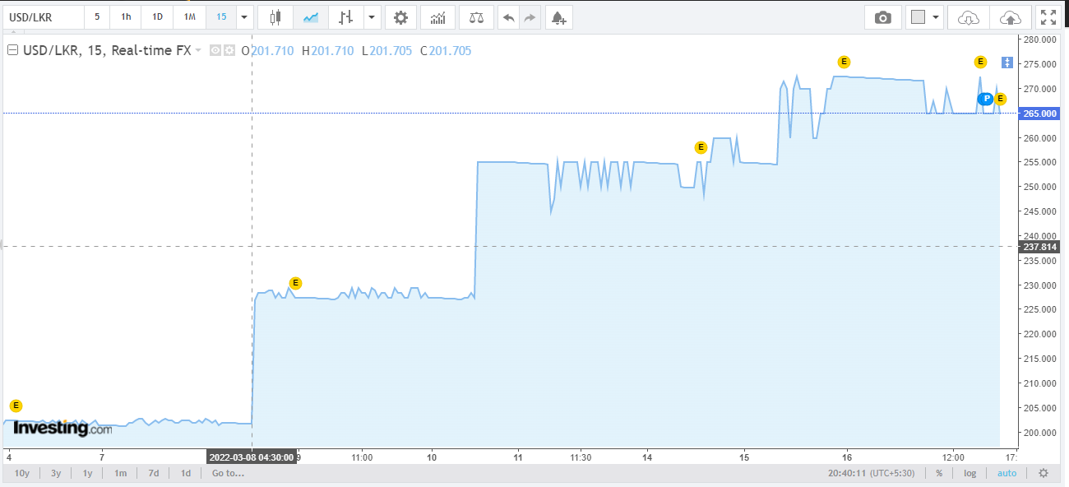1069x487 pixels.
Task: Open settings gear beside the legend title
Action: [x=229, y=50]
